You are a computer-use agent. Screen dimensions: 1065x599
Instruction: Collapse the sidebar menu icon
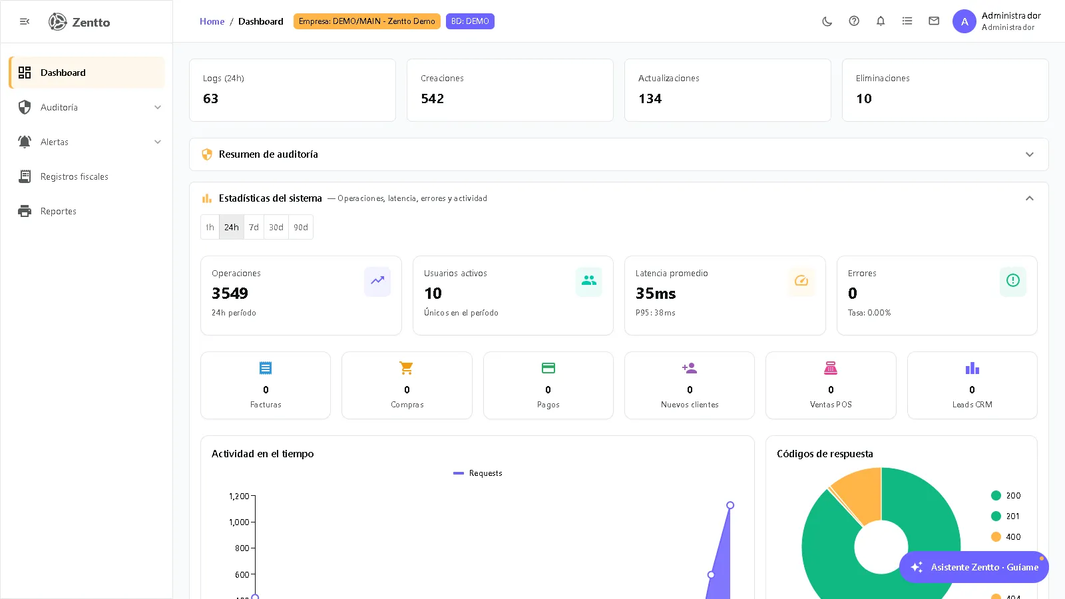pos(25,22)
